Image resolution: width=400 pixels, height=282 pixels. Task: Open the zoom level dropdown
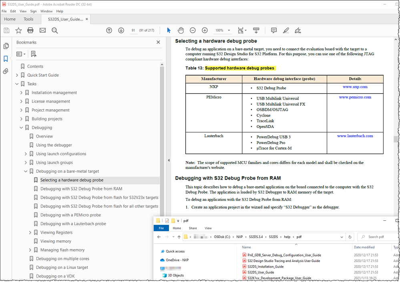click(x=229, y=30)
